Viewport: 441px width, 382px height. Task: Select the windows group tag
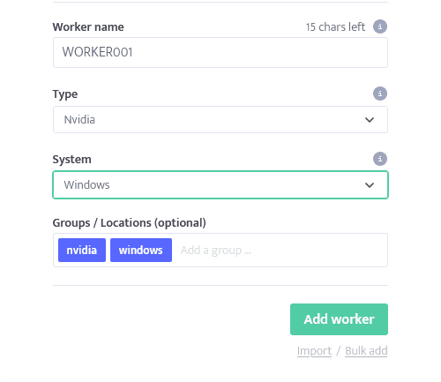click(141, 251)
